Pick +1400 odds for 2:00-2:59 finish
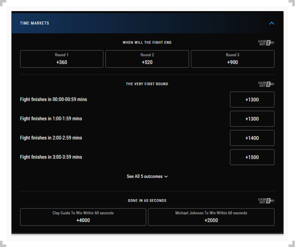The height and width of the screenshot is (247, 295). click(x=252, y=138)
